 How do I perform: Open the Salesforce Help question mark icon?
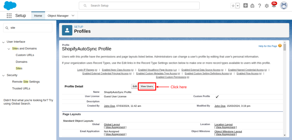tap(259, 6)
